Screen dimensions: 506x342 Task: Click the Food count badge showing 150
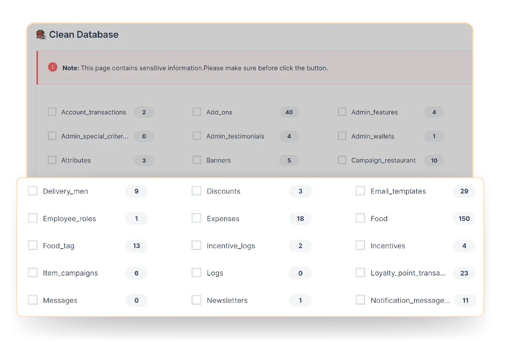(464, 218)
